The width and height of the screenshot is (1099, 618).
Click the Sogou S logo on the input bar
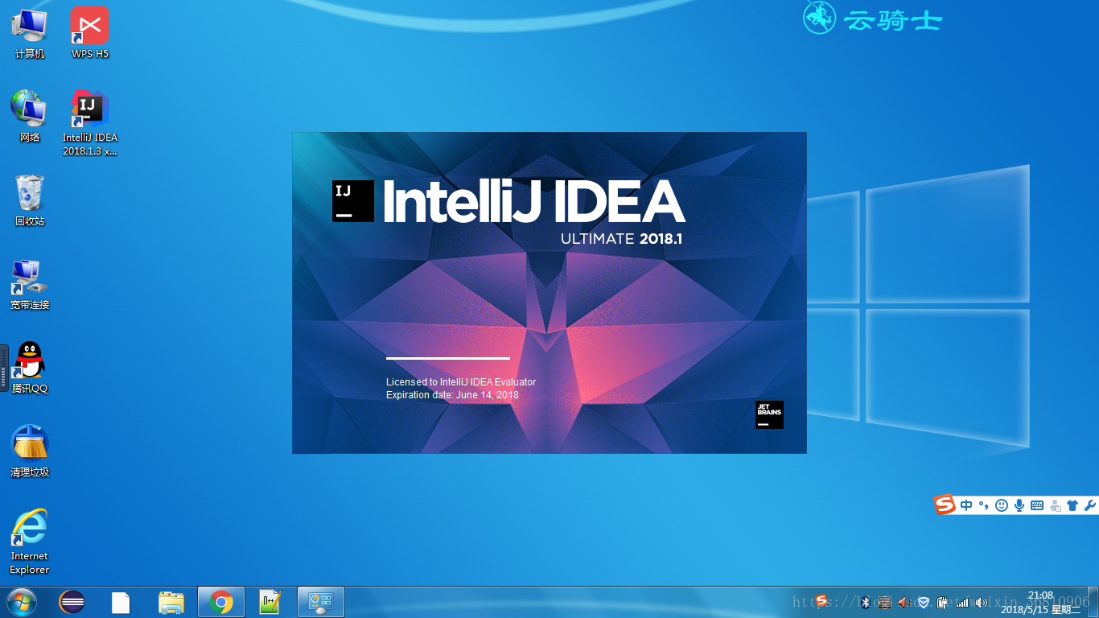click(x=945, y=505)
